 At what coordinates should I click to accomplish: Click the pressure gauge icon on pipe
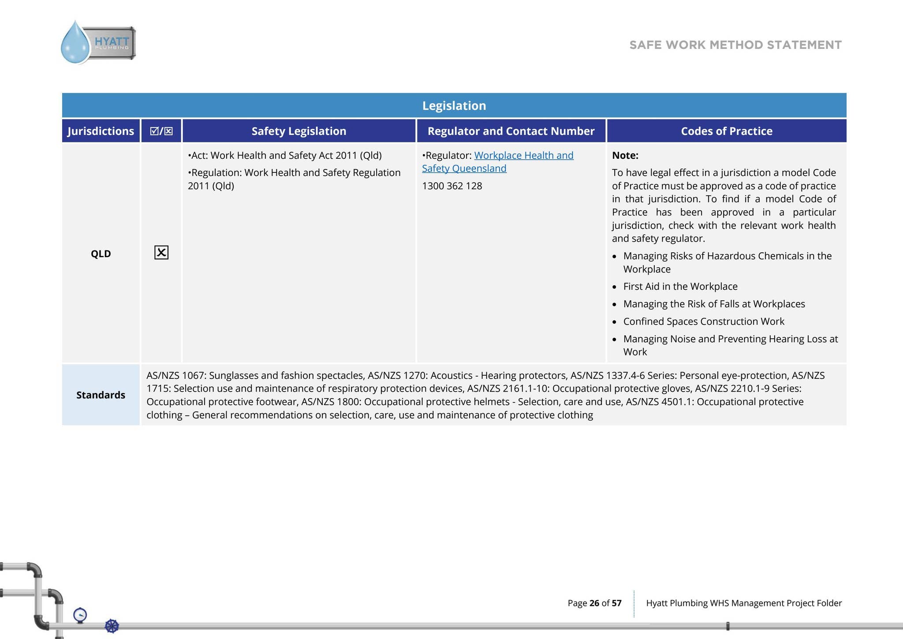coord(80,615)
